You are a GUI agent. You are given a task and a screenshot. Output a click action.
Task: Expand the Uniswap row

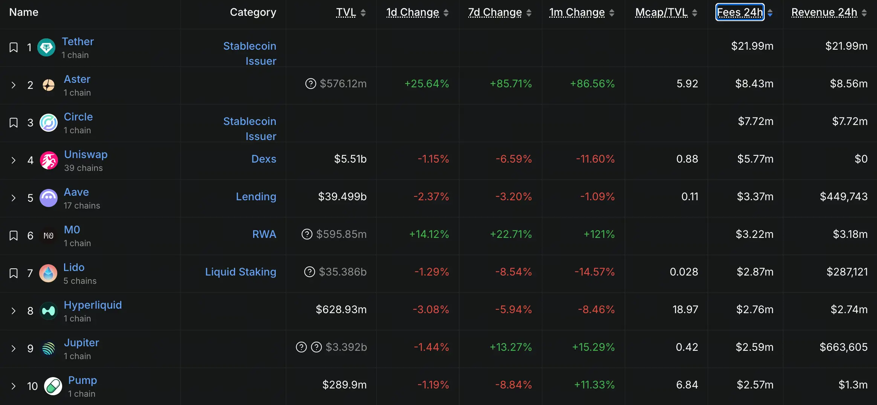point(14,160)
